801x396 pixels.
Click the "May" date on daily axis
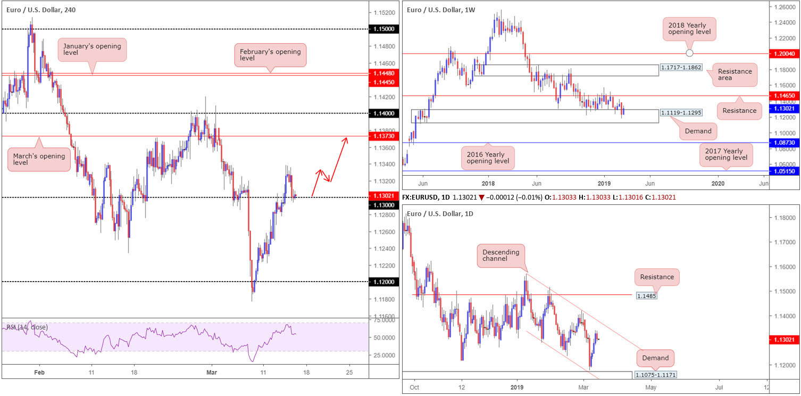coord(651,388)
